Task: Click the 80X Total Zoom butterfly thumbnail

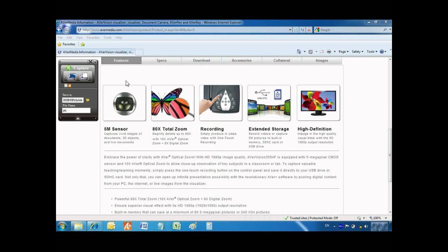Action: click(x=173, y=103)
